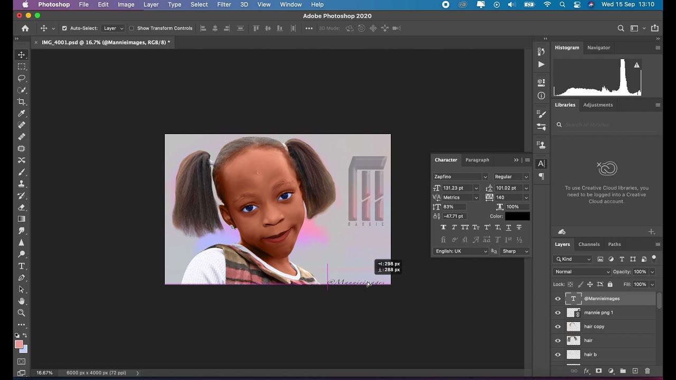The width and height of the screenshot is (676, 380).
Task: Toggle Underline in Character panel
Action: click(x=509, y=227)
